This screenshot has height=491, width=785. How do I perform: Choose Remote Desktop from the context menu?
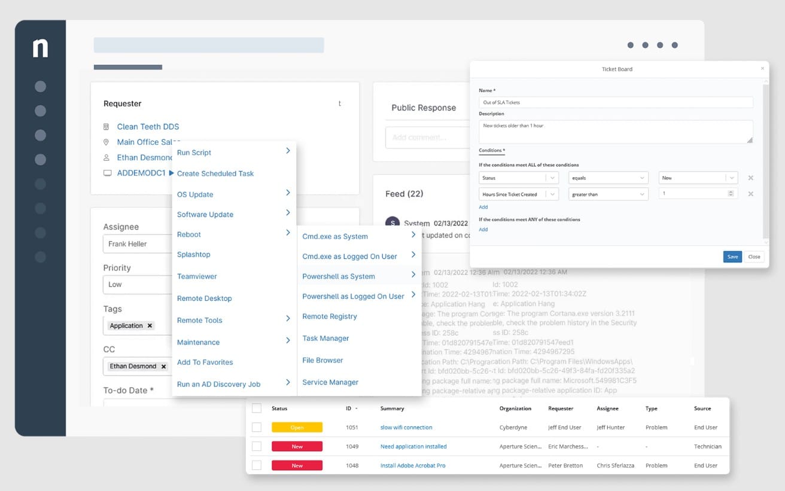point(204,298)
